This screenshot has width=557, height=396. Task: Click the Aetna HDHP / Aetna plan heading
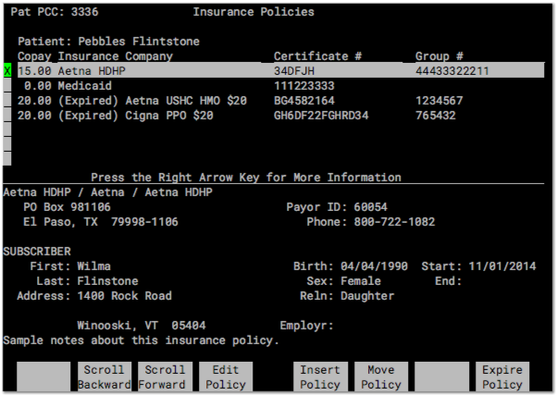(107, 192)
